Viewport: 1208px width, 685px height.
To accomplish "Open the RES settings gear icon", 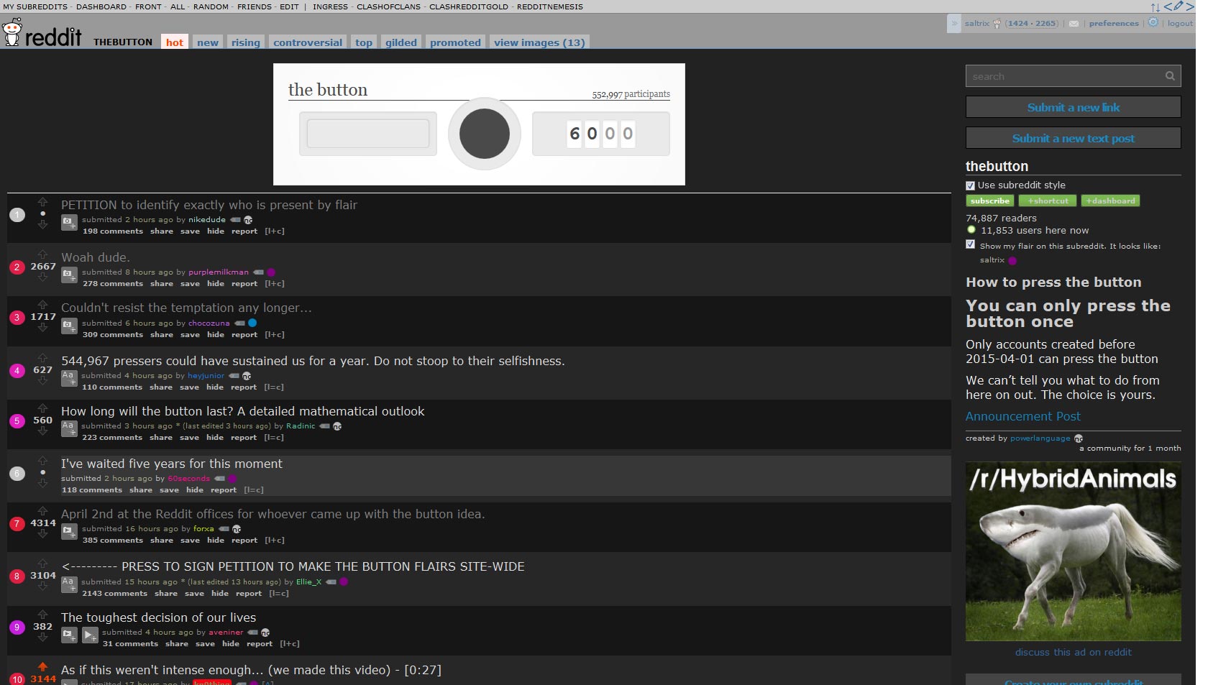I will 1153,22.
